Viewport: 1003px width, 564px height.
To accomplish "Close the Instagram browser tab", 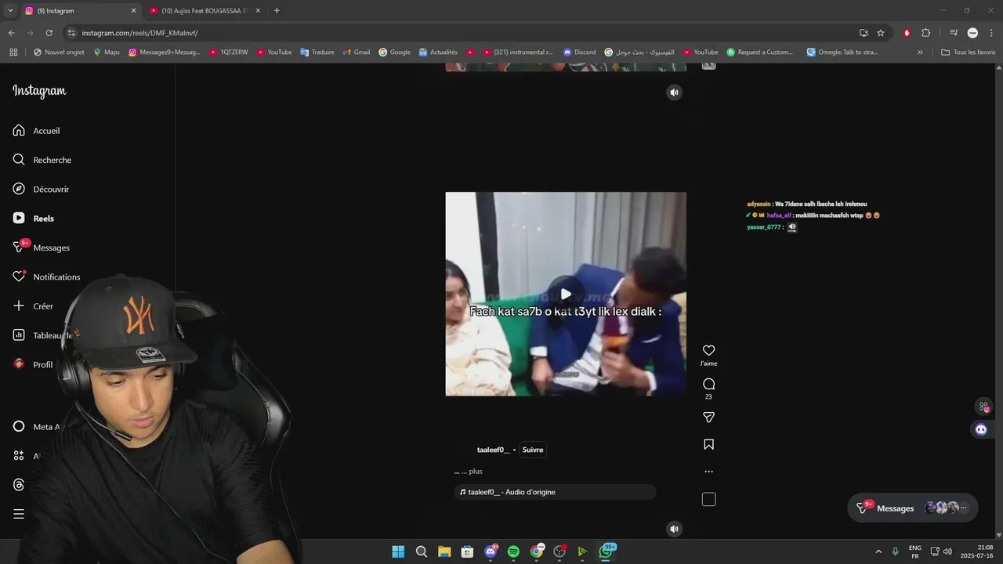I will pyautogui.click(x=133, y=11).
